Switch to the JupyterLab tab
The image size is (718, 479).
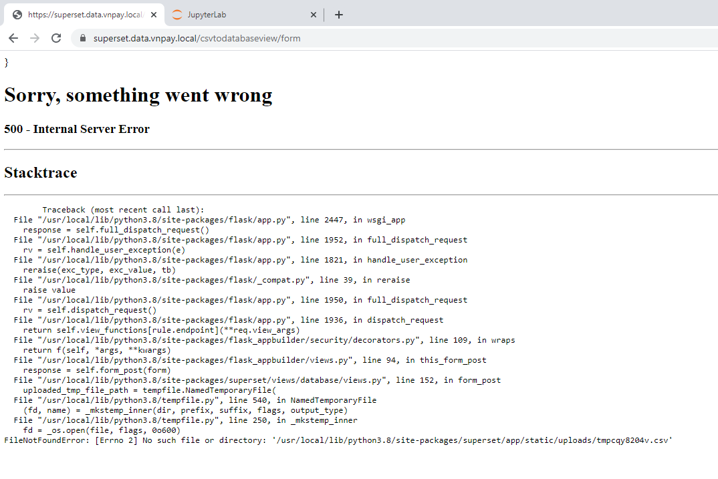(x=244, y=15)
